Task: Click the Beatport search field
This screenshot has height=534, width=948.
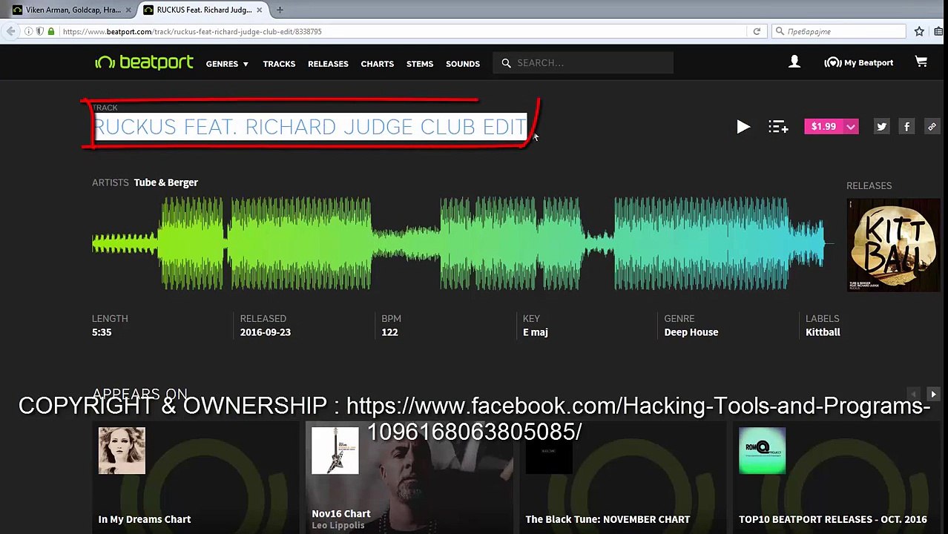Action: (x=583, y=63)
